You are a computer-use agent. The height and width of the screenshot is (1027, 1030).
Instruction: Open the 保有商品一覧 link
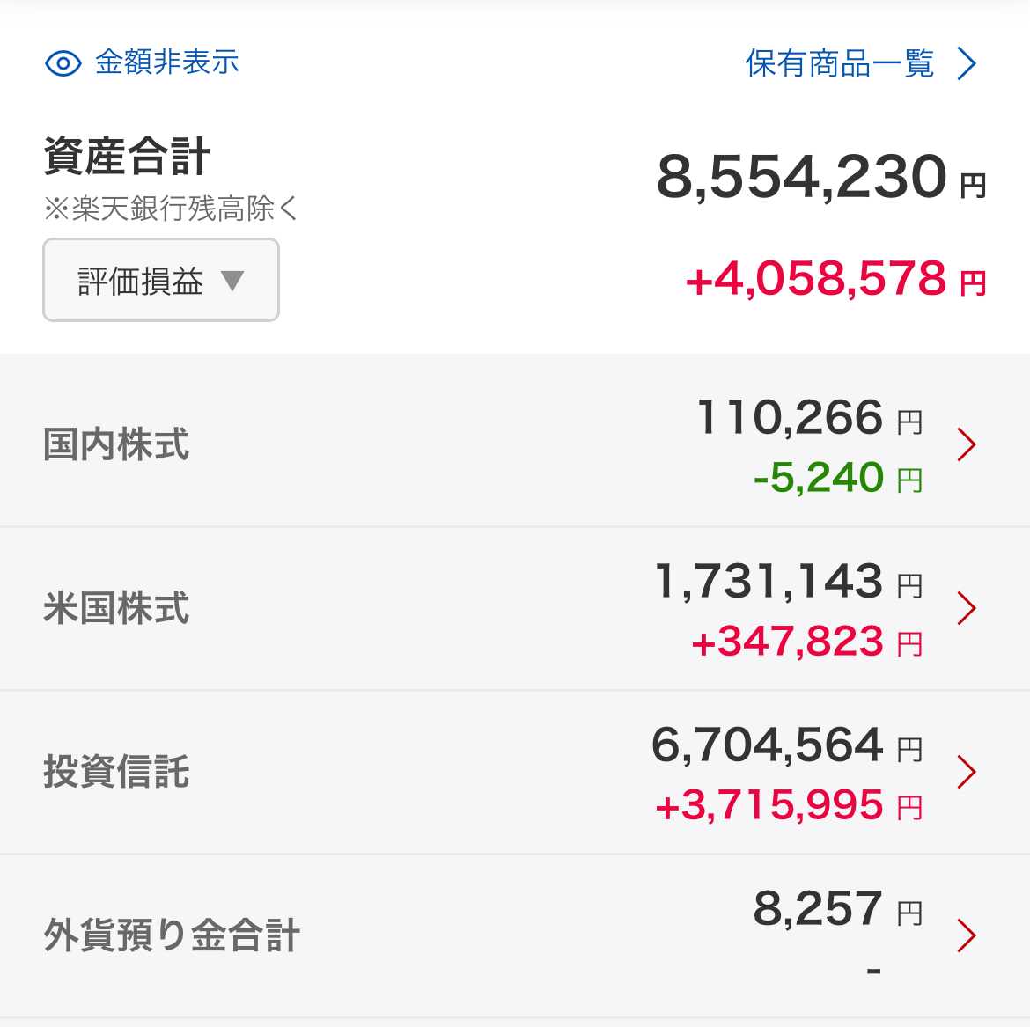click(839, 63)
